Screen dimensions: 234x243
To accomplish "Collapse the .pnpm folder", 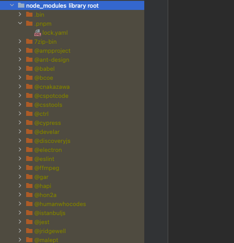I will [20, 23].
